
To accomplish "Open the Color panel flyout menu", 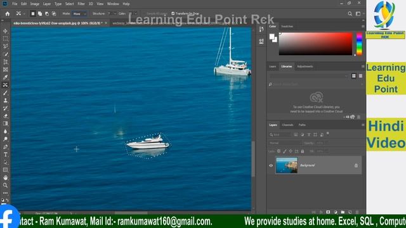I will (x=363, y=27).
